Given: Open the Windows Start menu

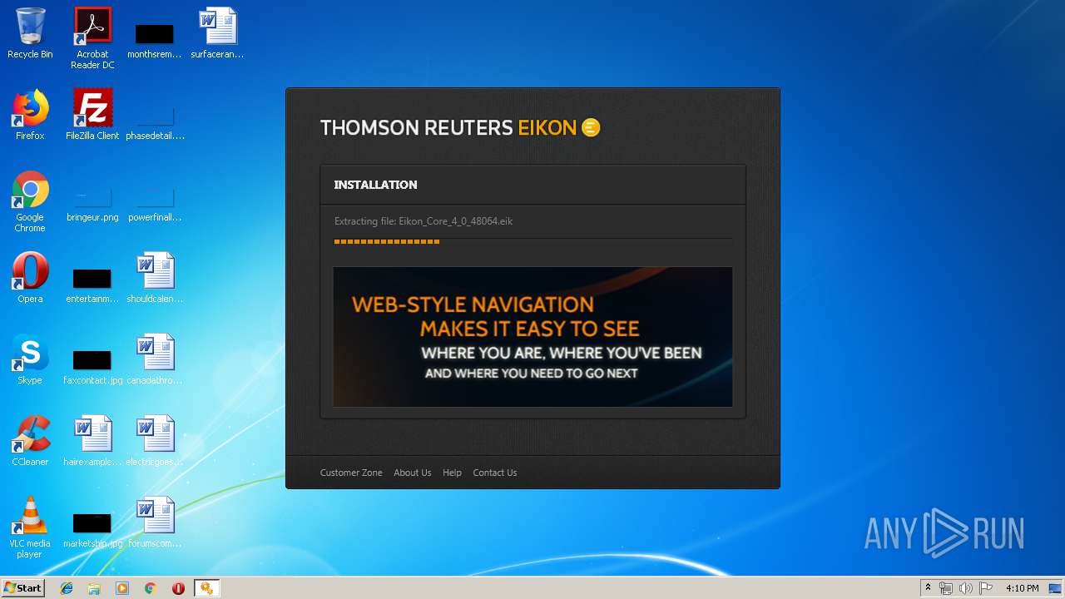Looking at the screenshot, I should click(x=22, y=588).
